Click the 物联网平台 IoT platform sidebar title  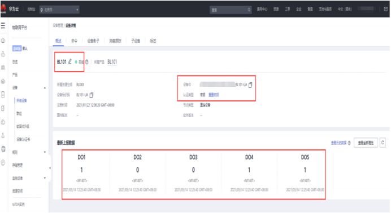point(20,28)
